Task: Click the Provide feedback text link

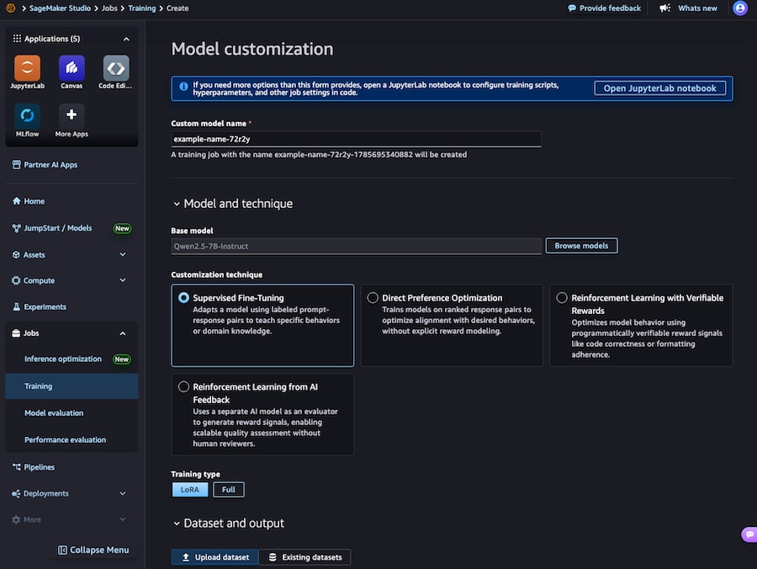Action: (611, 8)
